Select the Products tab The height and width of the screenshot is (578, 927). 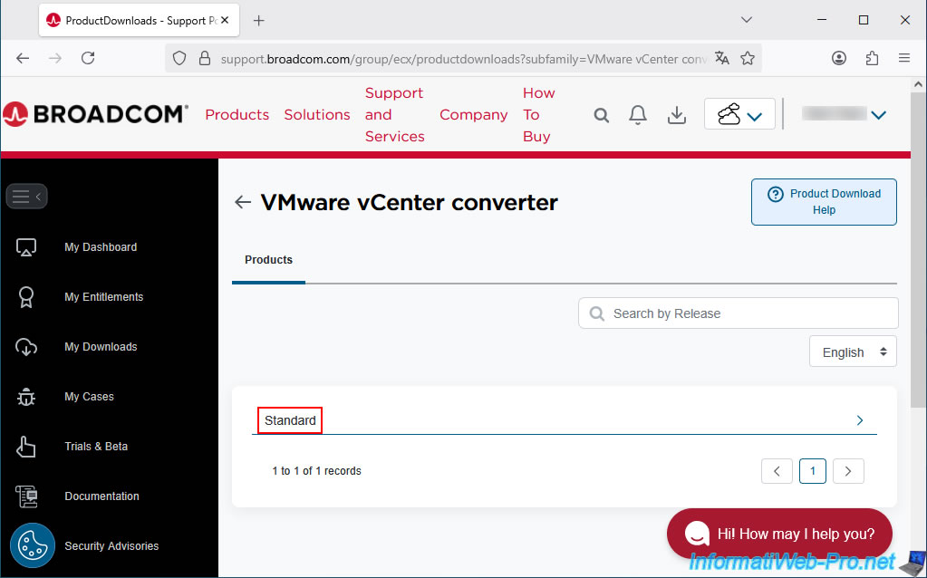tap(268, 260)
